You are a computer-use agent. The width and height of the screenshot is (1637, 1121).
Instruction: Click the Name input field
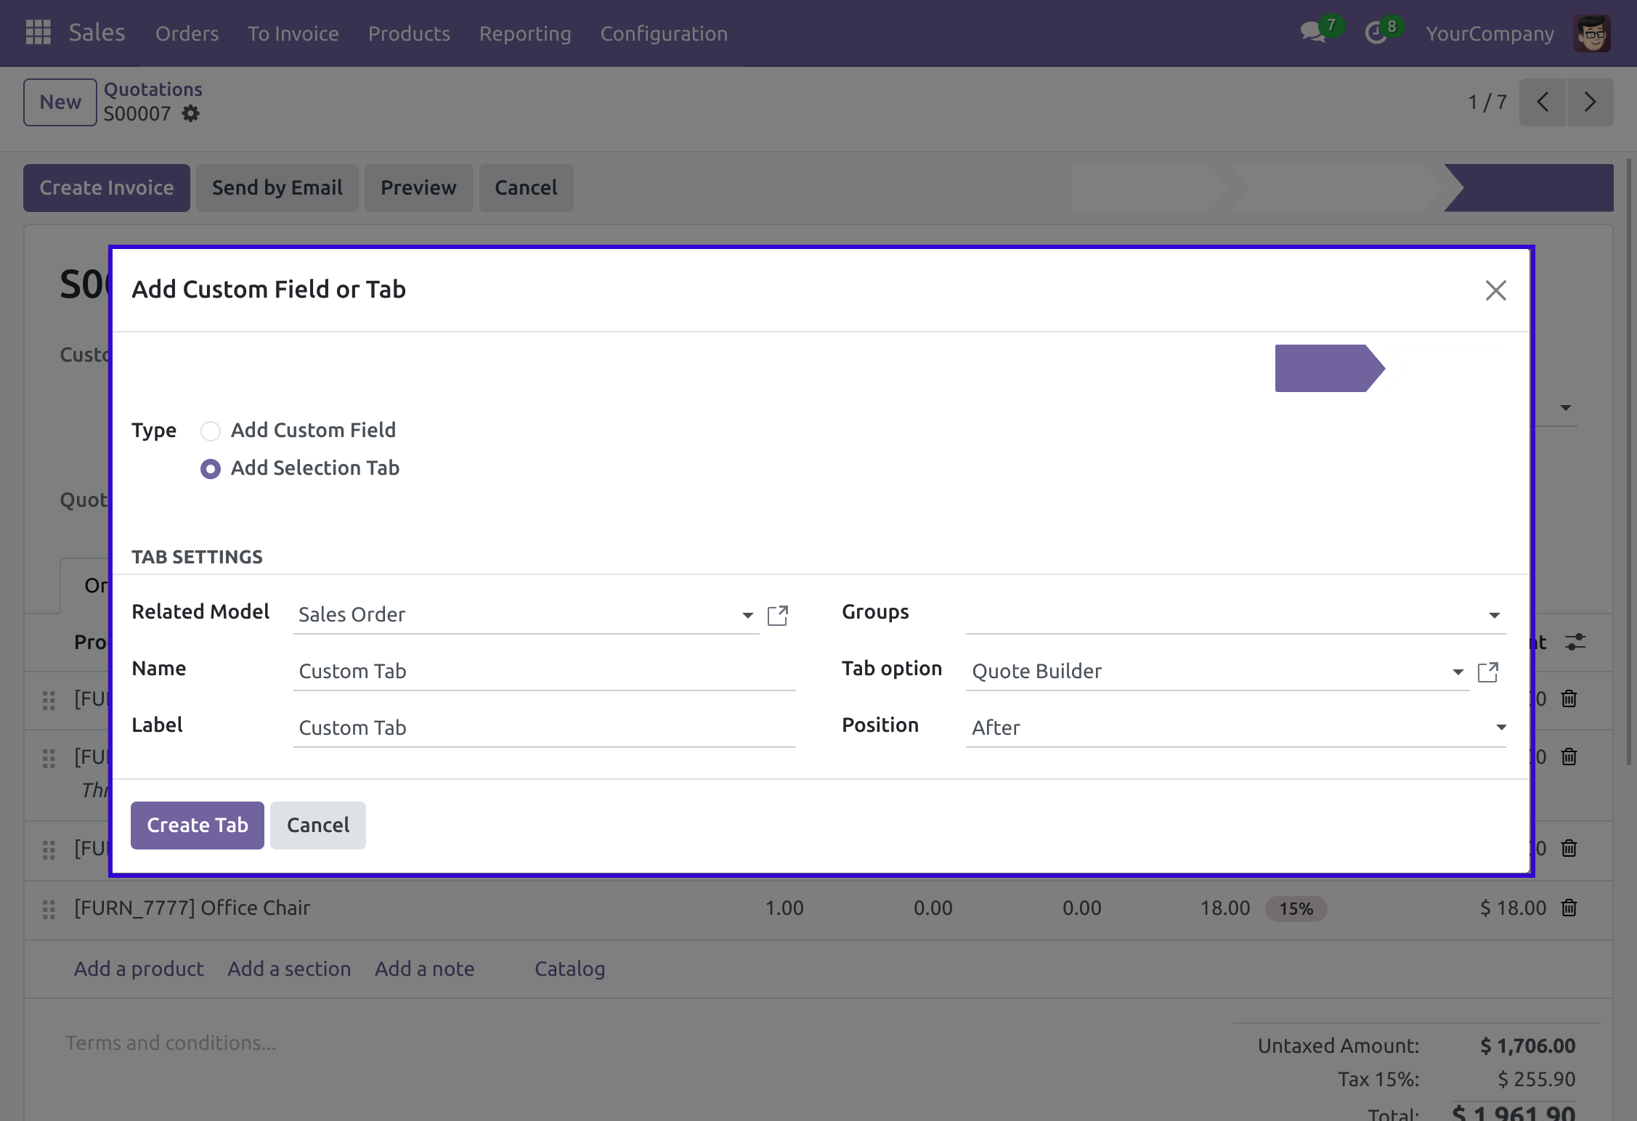pyautogui.click(x=545, y=672)
